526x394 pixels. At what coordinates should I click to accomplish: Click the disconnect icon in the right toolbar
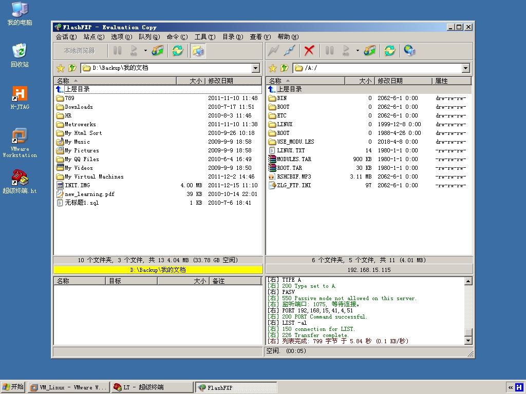[290, 51]
